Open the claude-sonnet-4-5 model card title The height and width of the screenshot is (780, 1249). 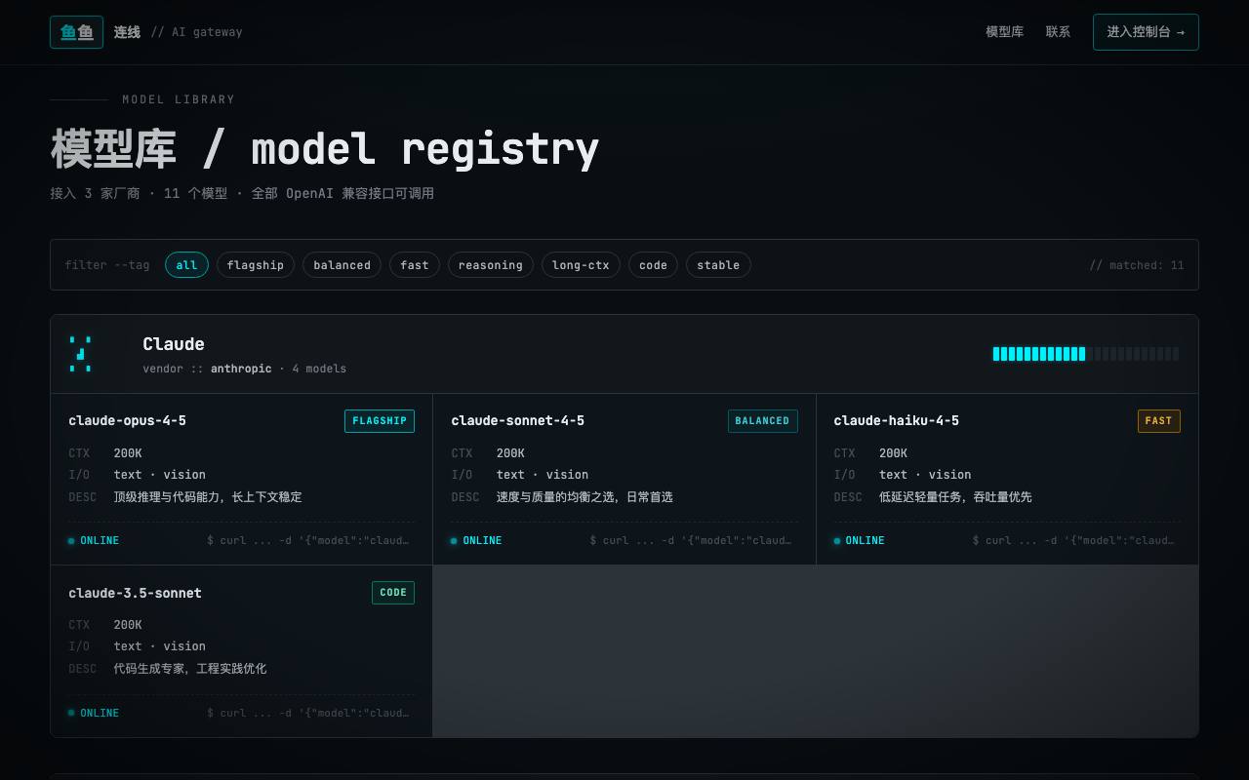click(x=517, y=420)
